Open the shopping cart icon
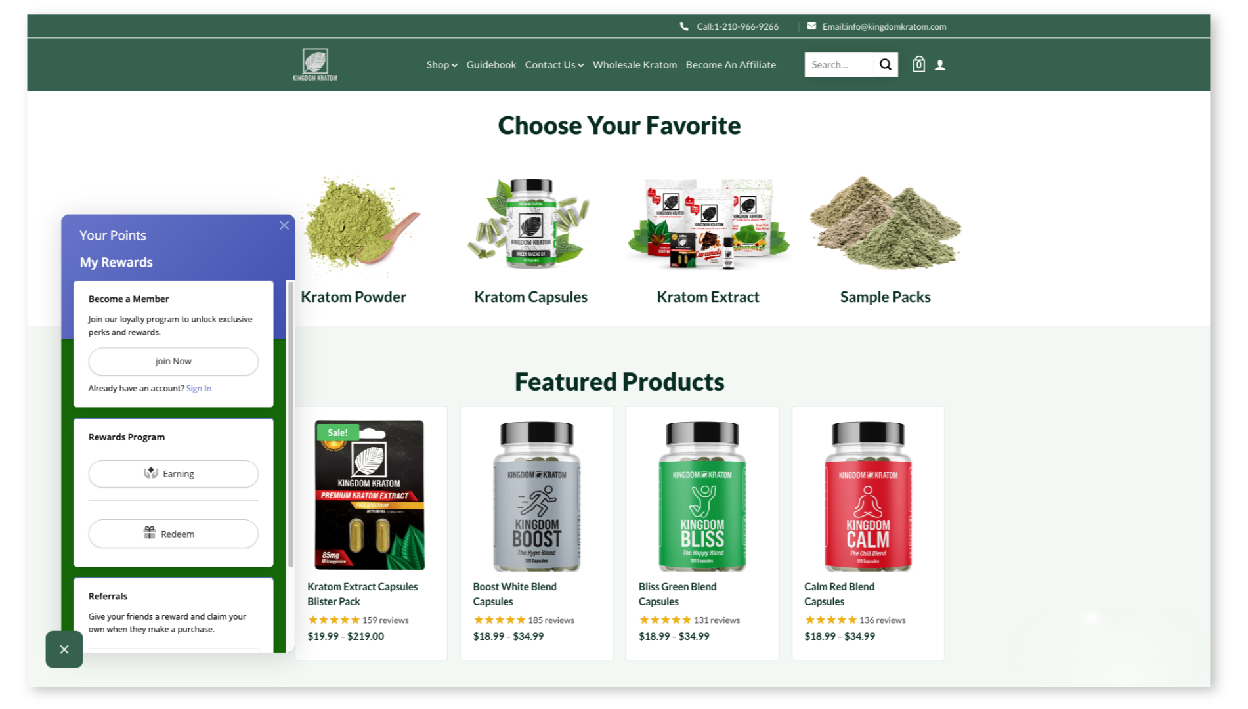 click(x=918, y=64)
